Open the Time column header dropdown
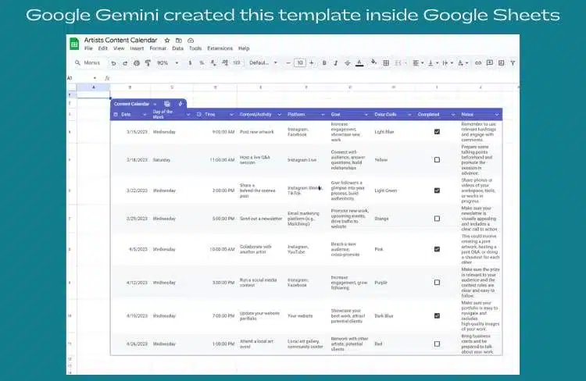 click(x=231, y=114)
